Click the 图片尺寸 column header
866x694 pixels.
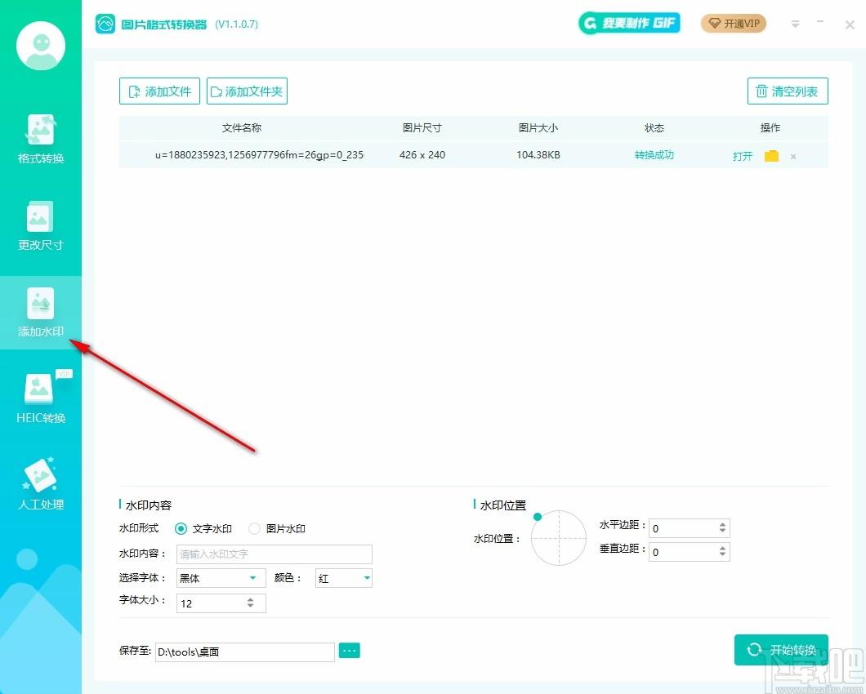click(422, 128)
